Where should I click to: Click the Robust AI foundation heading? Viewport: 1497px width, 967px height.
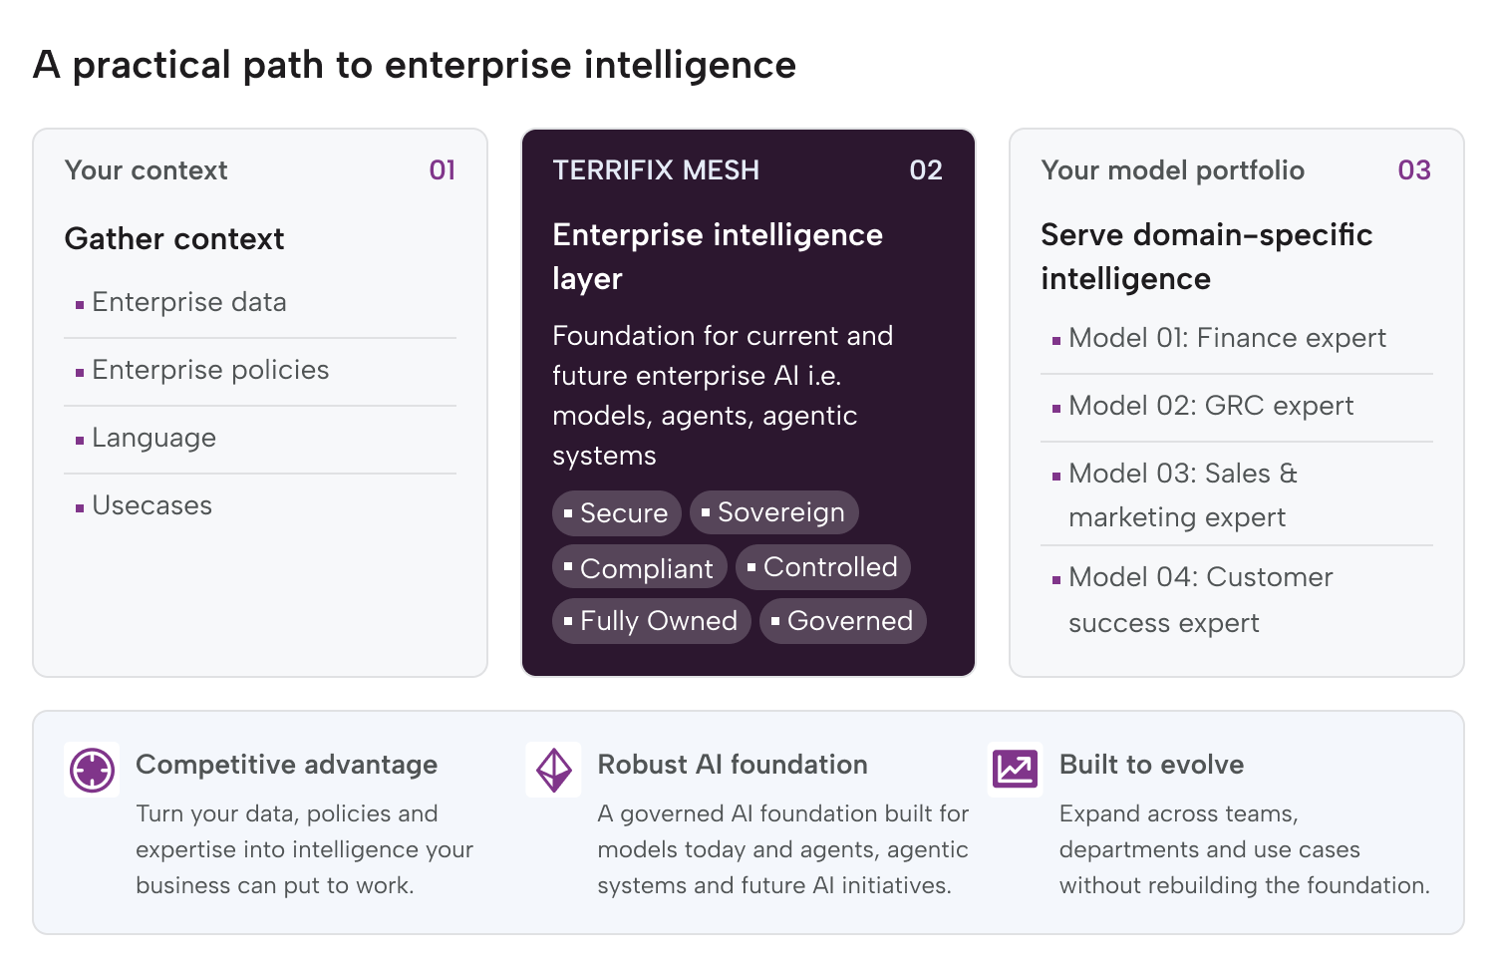[733, 765]
